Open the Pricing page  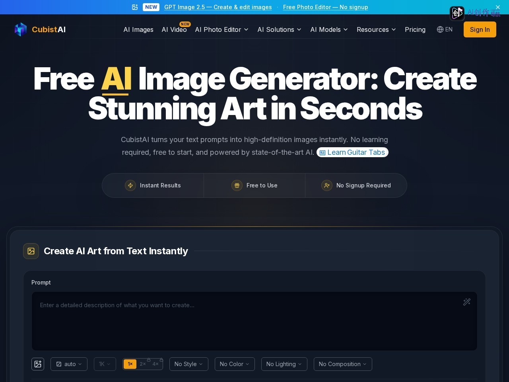pos(415,29)
